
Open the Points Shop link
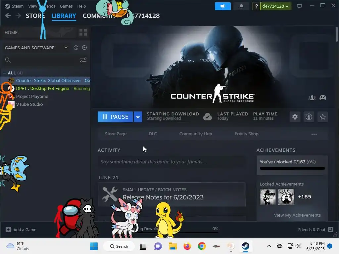point(246,134)
